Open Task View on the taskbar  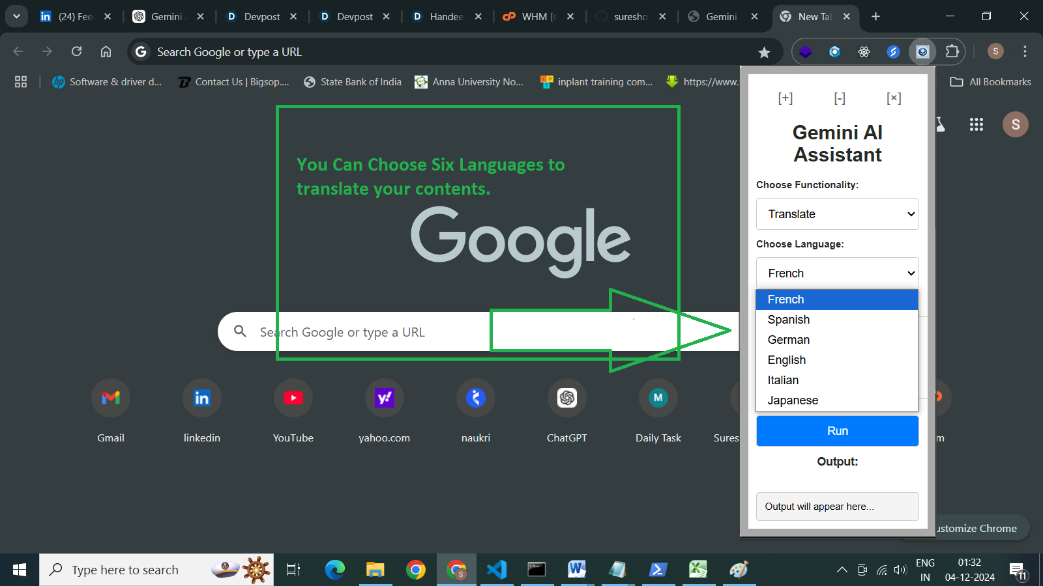293,570
